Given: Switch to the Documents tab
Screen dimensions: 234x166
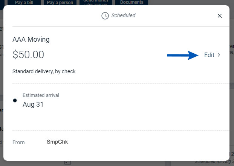Looking at the screenshot, I should pyautogui.click(x=132, y=2).
